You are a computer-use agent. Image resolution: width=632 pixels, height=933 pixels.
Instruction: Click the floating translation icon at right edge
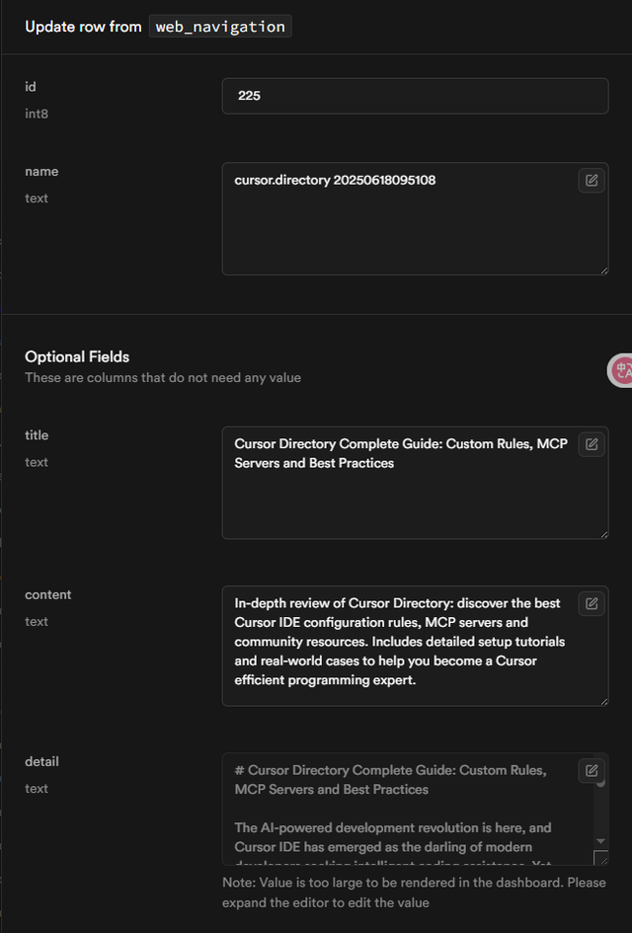pyautogui.click(x=621, y=370)
